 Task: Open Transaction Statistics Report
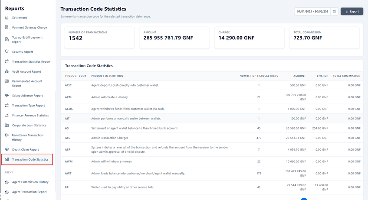click(x=31, y=61)
